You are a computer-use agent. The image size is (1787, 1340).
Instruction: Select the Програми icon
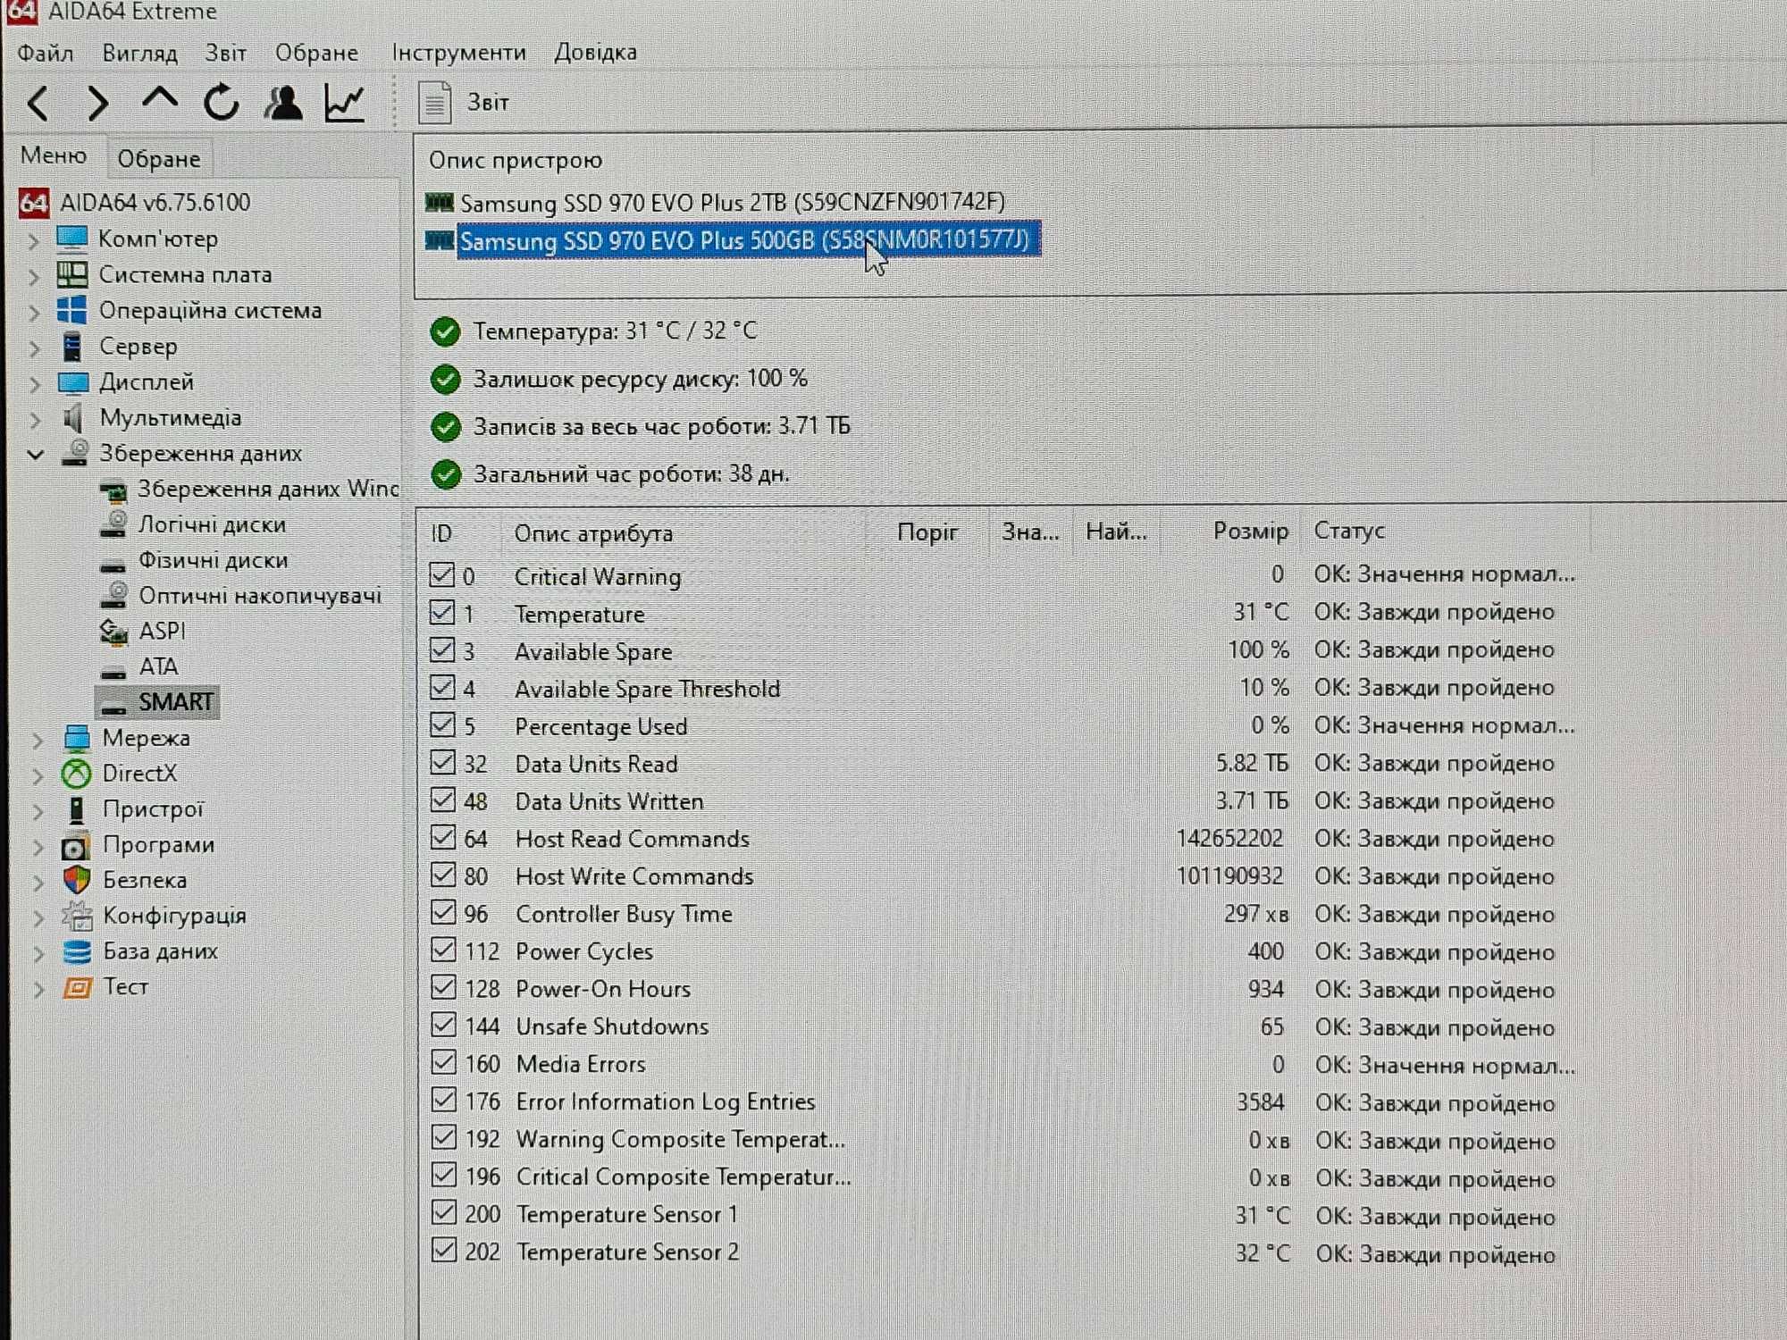click(75, 845)
